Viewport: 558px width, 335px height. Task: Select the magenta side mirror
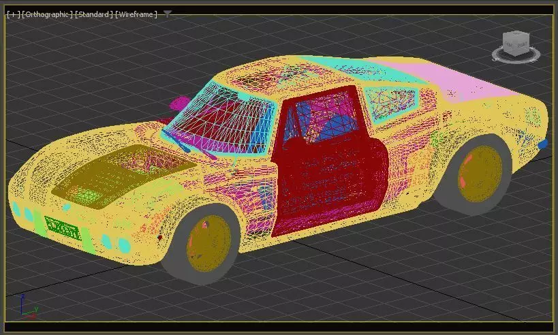pyautogui.click(x=180, y=103)
